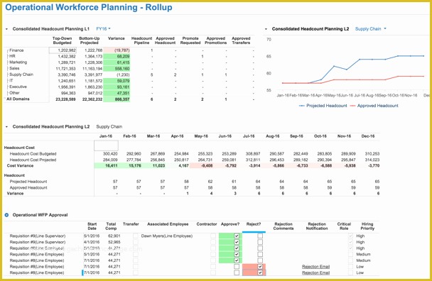Click the Promote Requested column header
Image resolution: width=432 pixels, height=281 pixels.
[x=190, y=40]
